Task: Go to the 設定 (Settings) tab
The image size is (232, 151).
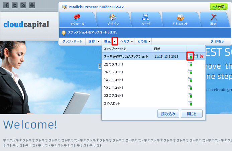Action: point(214,20)
